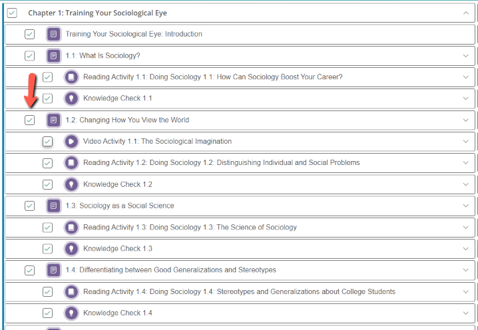
Task: Expand Reading Activity 1.4 row chevron
Action: point(466,291)
